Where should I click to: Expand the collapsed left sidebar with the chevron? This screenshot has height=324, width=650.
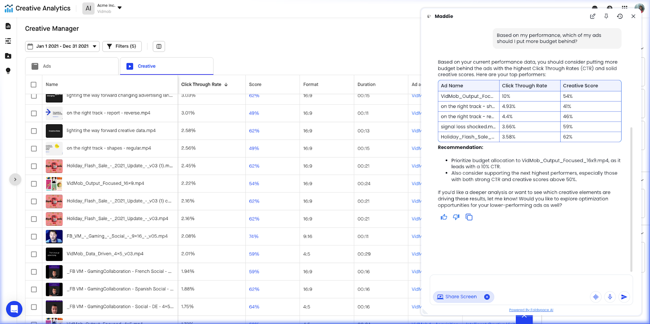[x=15, y=179]
